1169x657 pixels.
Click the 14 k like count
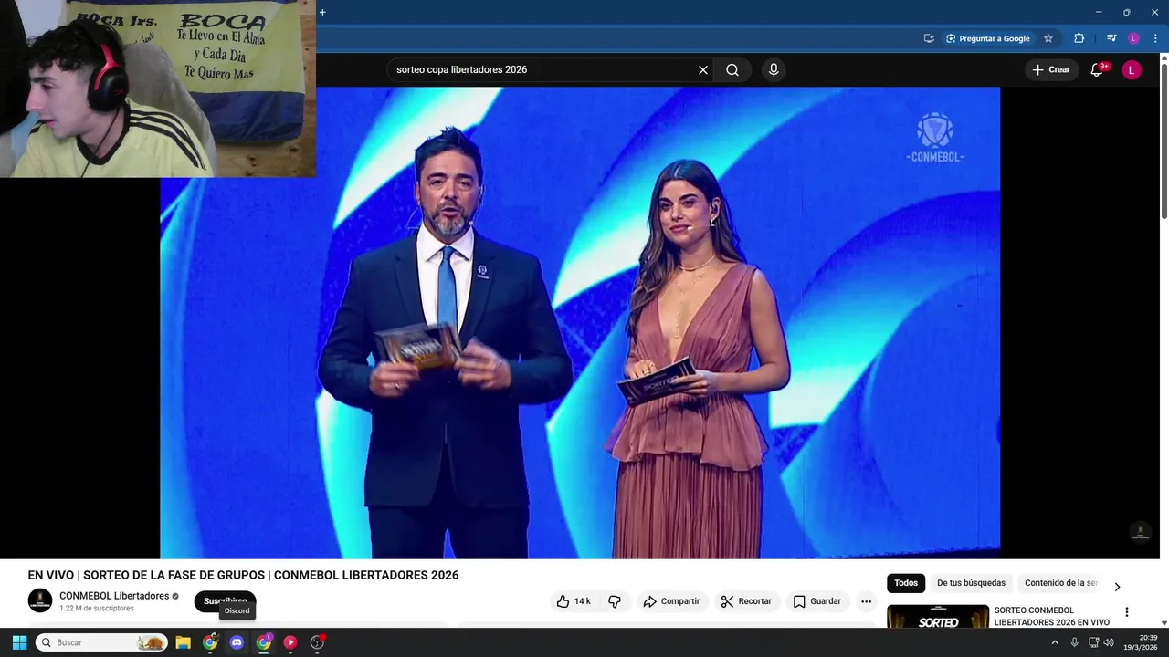583,601
